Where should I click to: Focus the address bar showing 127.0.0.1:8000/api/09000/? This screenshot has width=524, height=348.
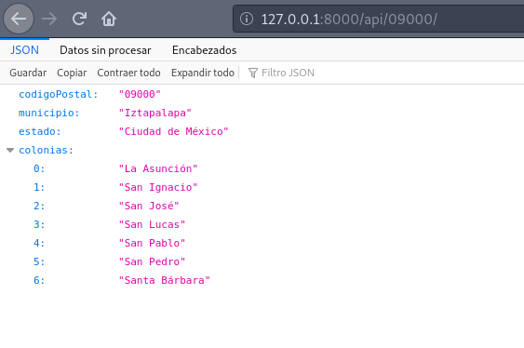pyautogui.click(x=378, y=19)
